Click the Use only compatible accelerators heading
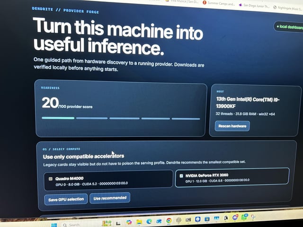The image size is (303, 227). pyautogui.click(x=83, y=157)
